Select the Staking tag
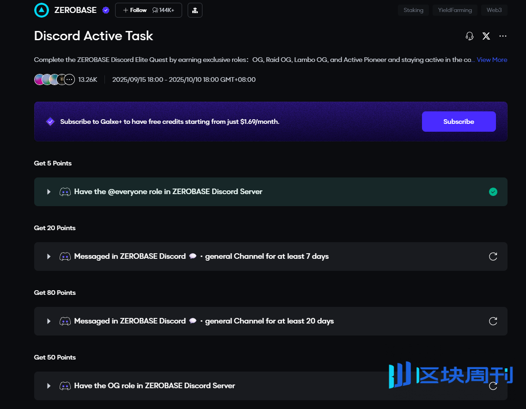This screenshot has width=526, height=409. 413,10
